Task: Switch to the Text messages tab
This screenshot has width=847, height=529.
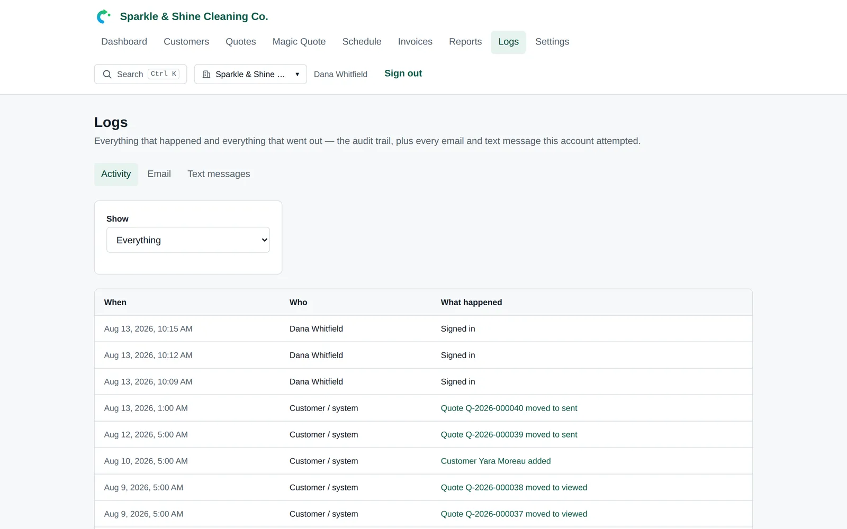Action: click(219, 174)
